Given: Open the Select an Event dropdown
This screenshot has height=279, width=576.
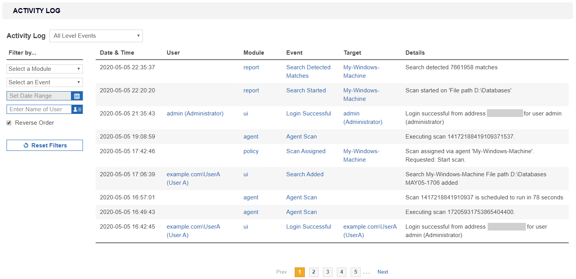Looking at the screenshot, I should pos(44,82).
